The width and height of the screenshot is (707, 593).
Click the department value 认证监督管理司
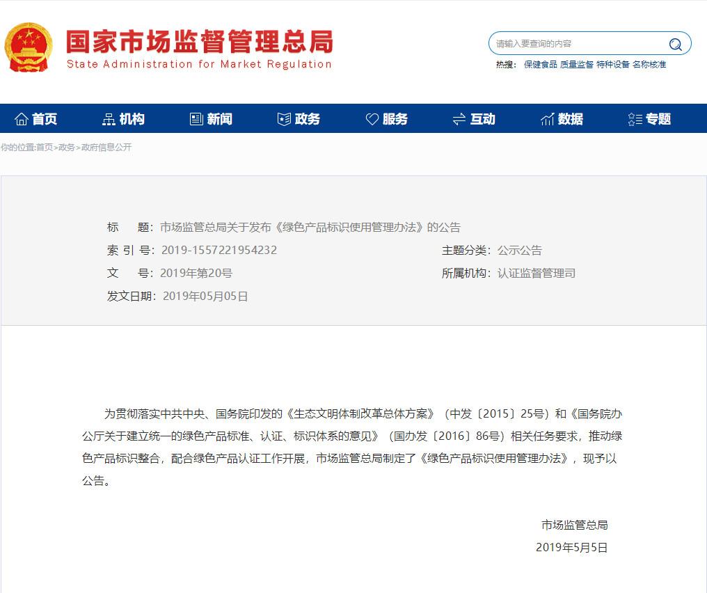pyautogui.click(x=536, y=274)
